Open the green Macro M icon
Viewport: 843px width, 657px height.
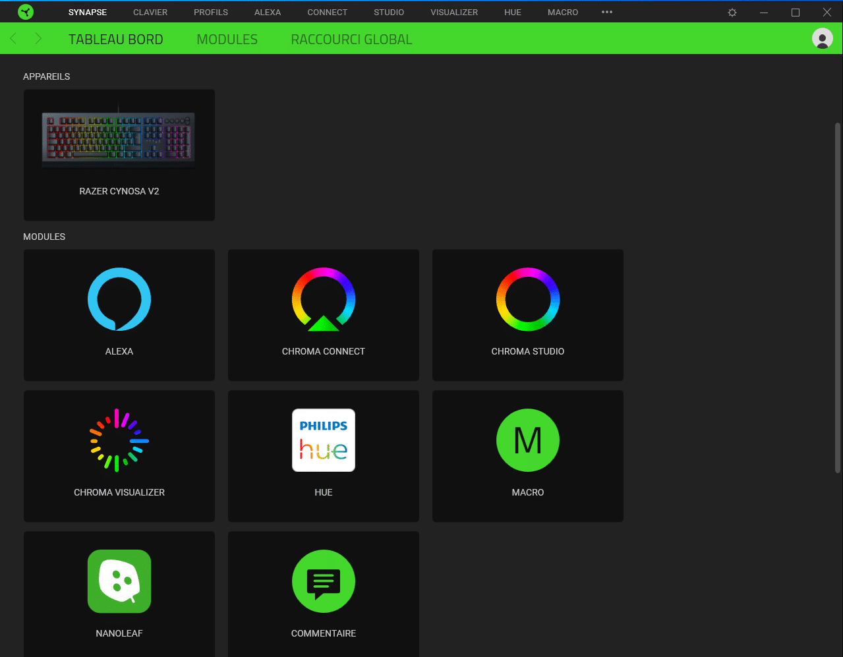(528, 440)
